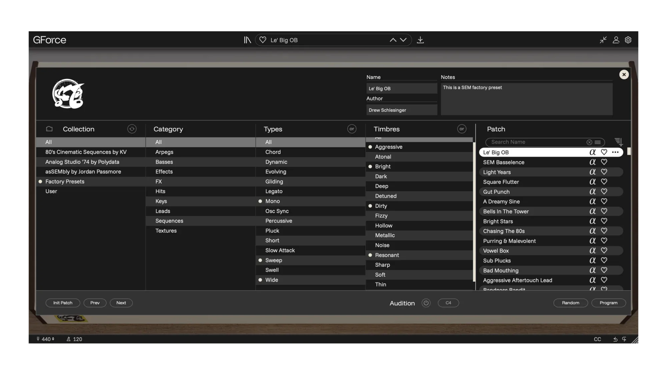Open the patch library browser icon
667x375 pixels.
[247, 40]
